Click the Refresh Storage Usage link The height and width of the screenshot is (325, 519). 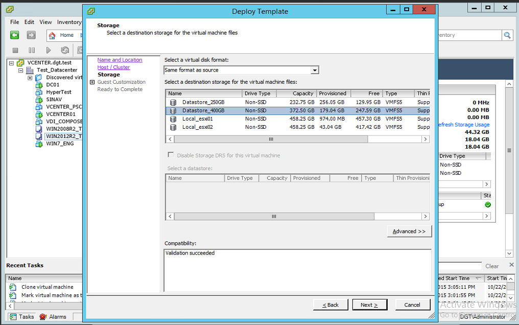tap(464, 125)
